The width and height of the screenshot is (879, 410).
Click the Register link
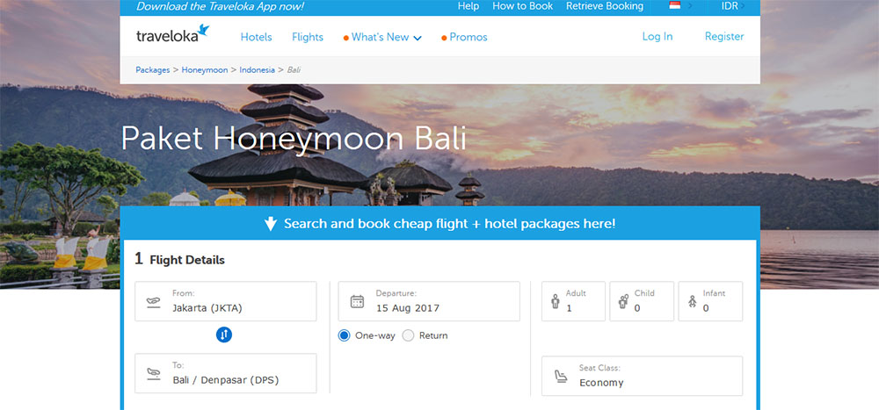click(x=724, y=36)
